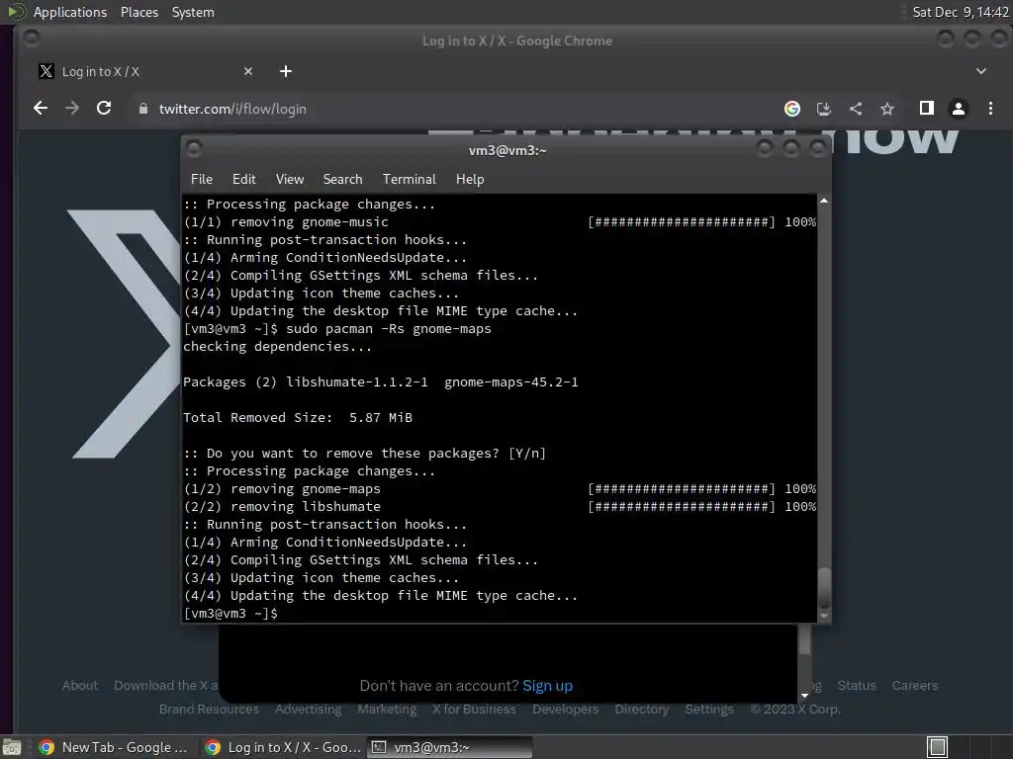Viewport: 1013px width, 759px height.
Task: Open the Directory footer link
Action: pos(641,710)
